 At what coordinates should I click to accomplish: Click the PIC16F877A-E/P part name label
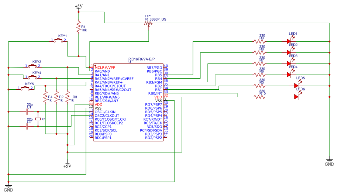141,59
